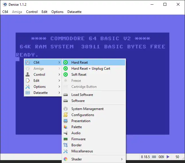The height and width of the screenshot is (163, 185).
Task: Click the drive icon beside Software
Action: coord(65,101)
